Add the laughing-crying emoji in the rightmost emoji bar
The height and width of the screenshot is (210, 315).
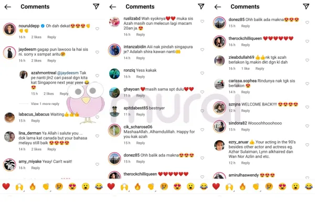[x=309, y=186]
